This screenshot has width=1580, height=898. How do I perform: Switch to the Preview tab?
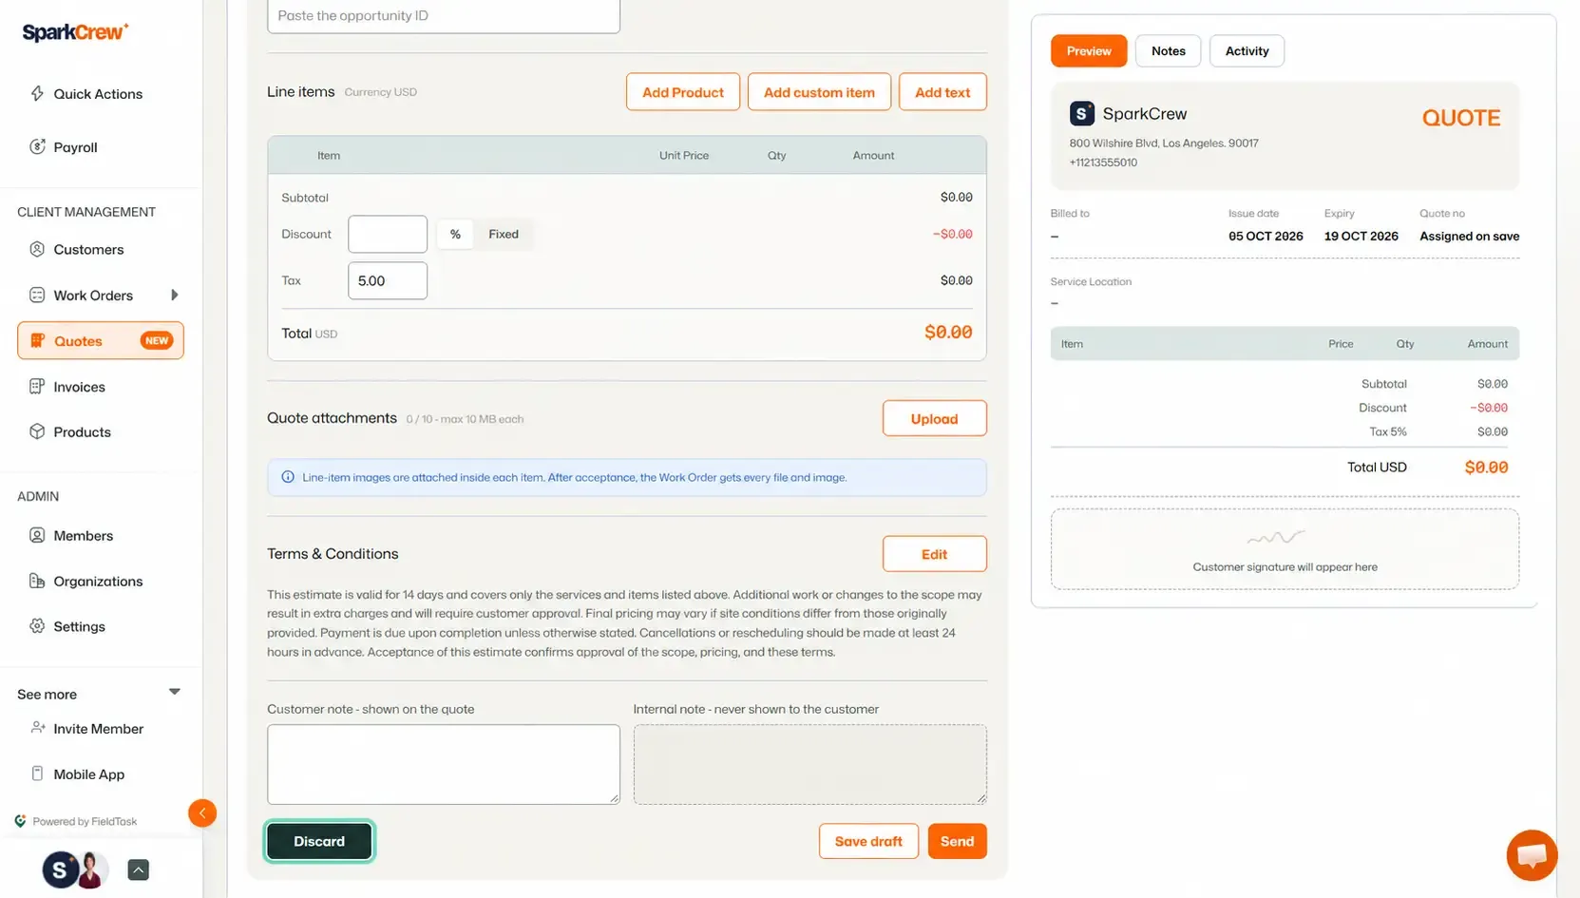pyautogui.click(x=1089, y=51)
